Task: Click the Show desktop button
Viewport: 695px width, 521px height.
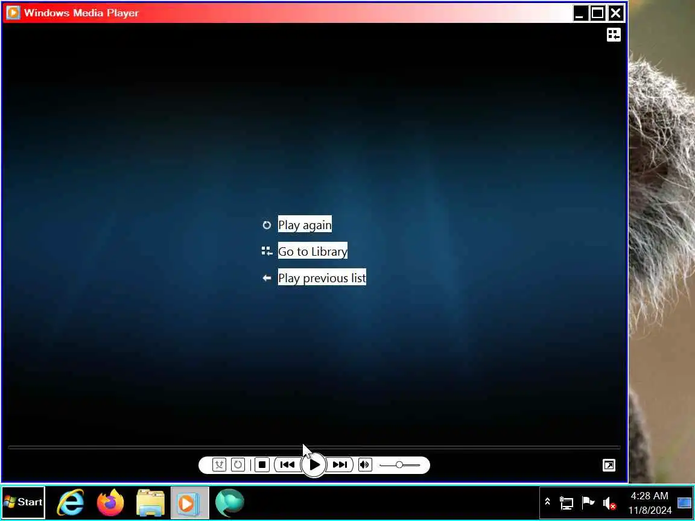Action: coord(684,503)
